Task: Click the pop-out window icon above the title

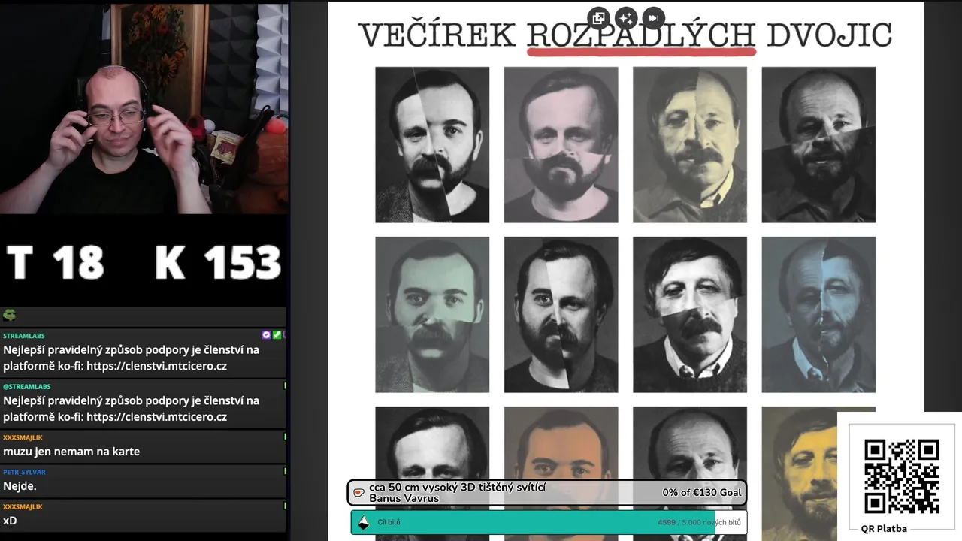Action: point(598,17)
